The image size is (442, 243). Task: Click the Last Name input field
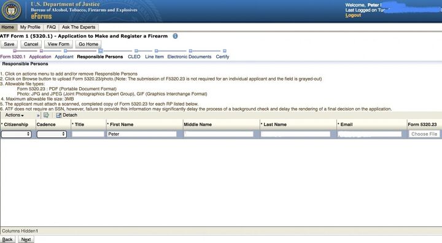(x=295, y=134)
